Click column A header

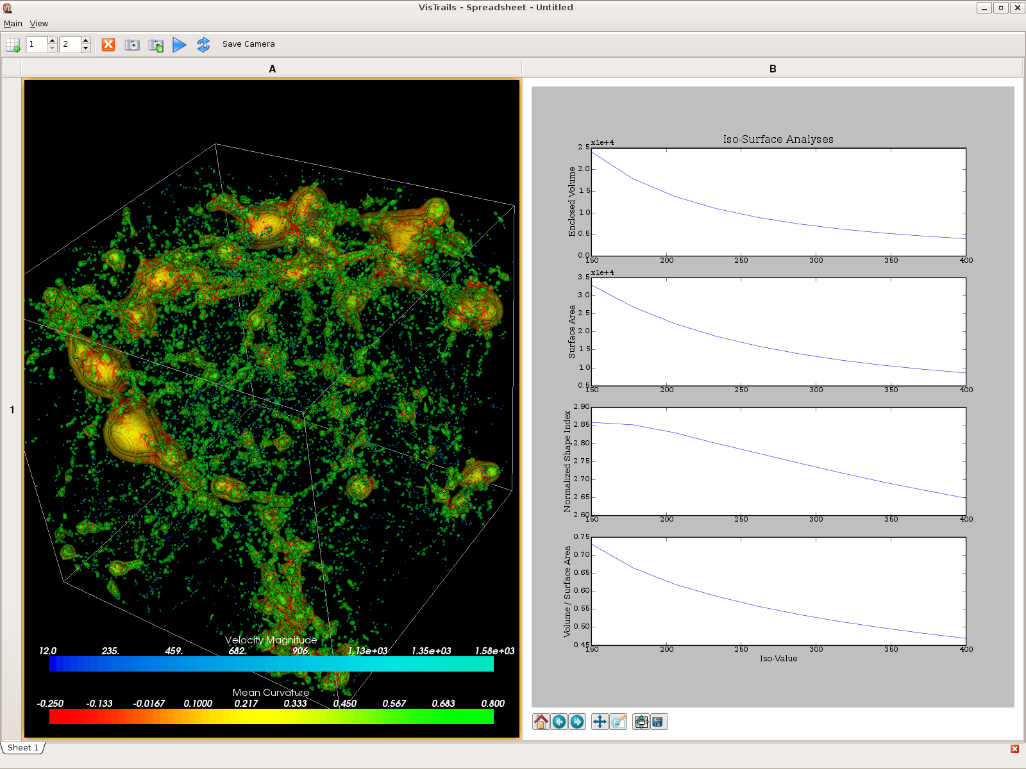click(x=272, y=69)
